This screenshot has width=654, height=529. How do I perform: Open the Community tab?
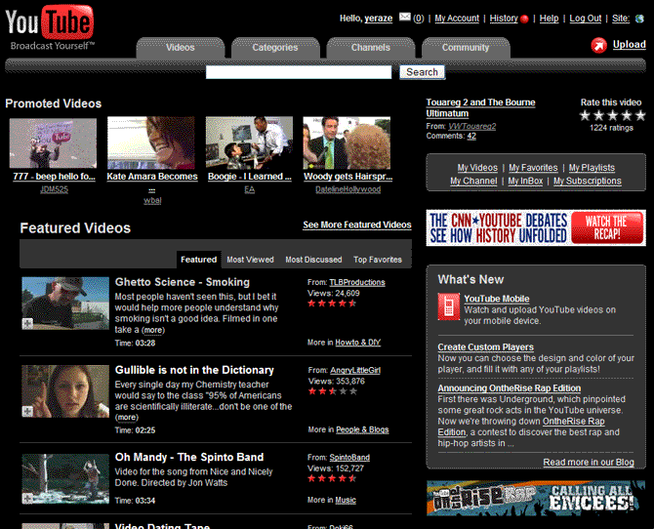pyautogui.click(x=466, y=48)
